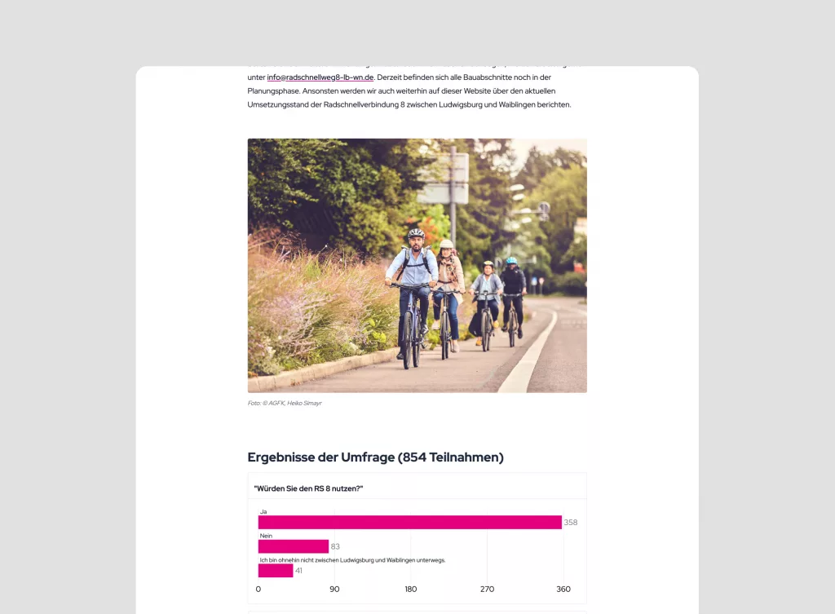Click the 180 axis label below the chart
Image resolution: width=835 pixels, height=614 pixels.
[411, 589]
